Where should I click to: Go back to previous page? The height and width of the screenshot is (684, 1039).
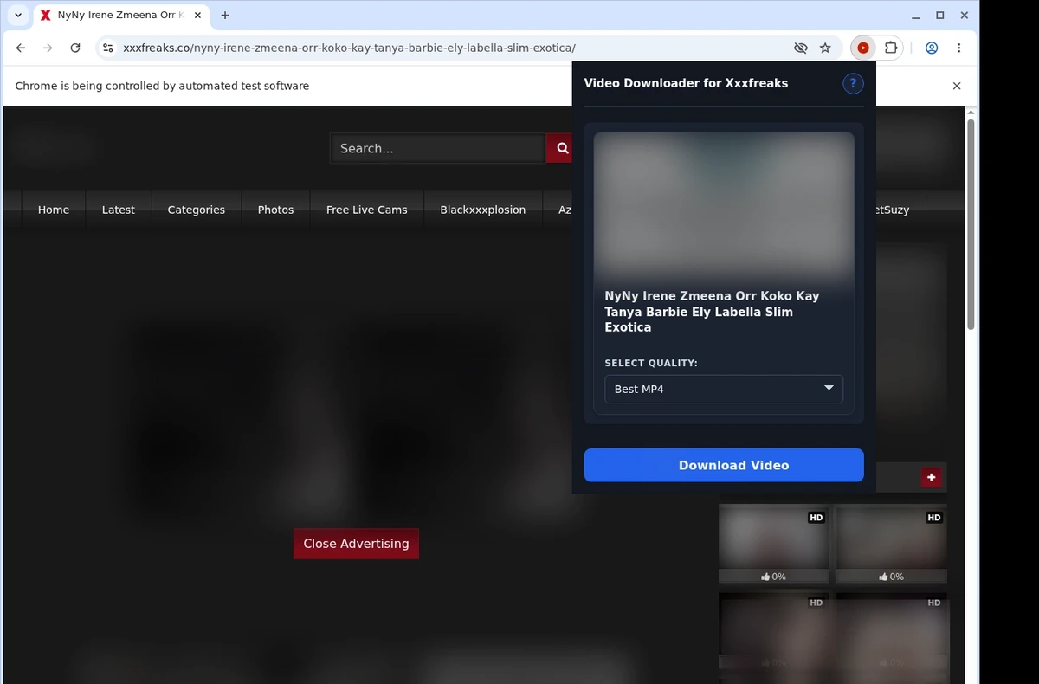coord(21,48)
